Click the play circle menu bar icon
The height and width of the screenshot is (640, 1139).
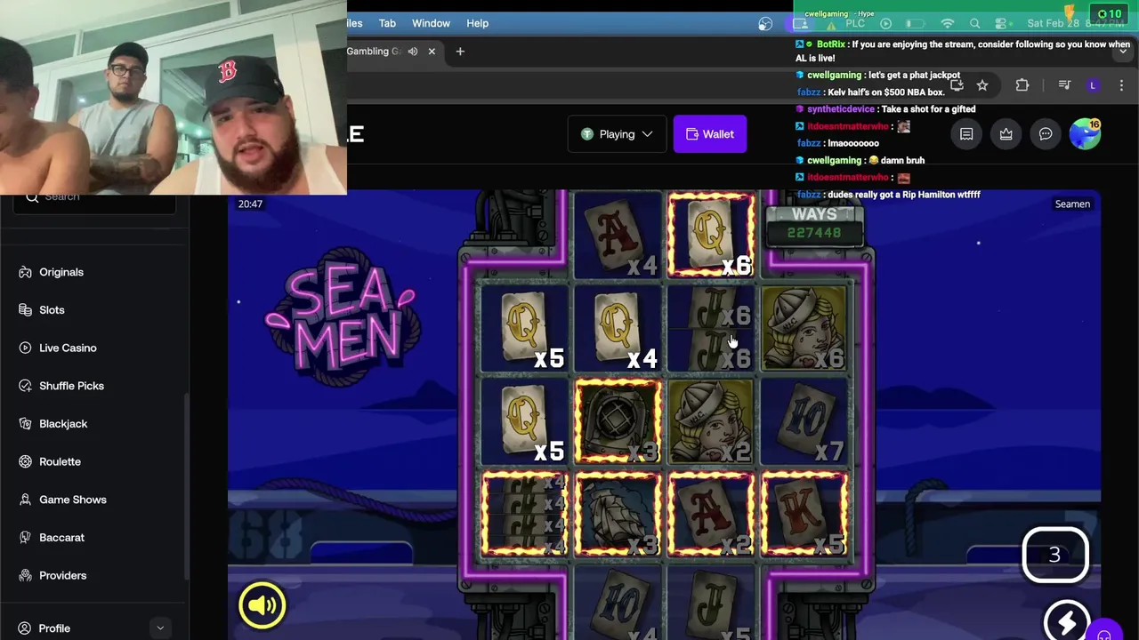[x=885, y=24]
